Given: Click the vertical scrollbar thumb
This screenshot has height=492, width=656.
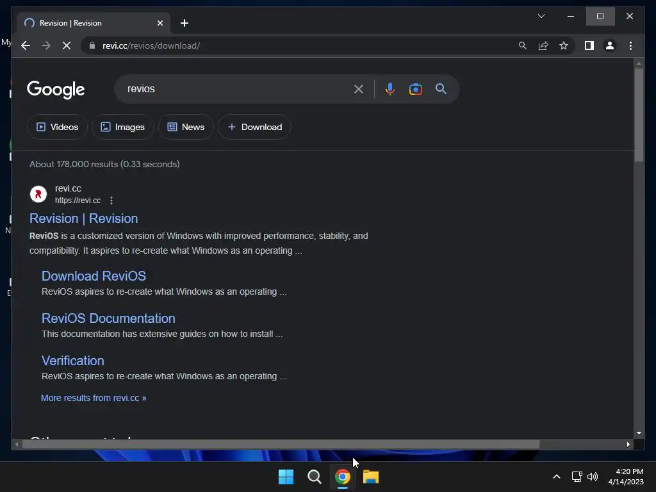Looking at the screenshot, I should pyautogui.click(x=639, y=115).
